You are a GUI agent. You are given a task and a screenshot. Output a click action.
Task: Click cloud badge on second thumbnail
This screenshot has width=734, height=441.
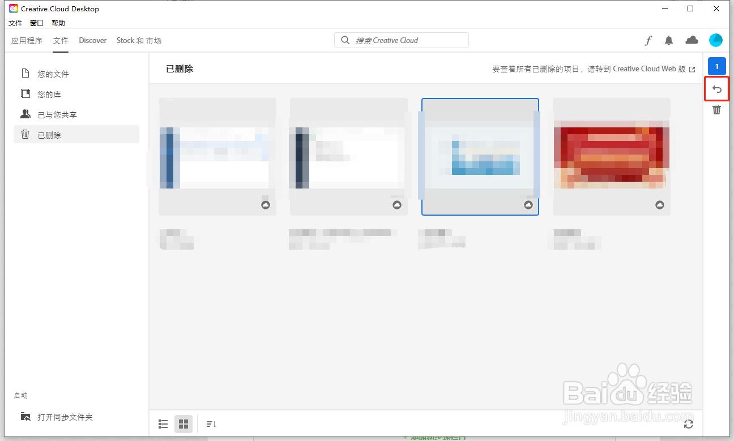397,205
